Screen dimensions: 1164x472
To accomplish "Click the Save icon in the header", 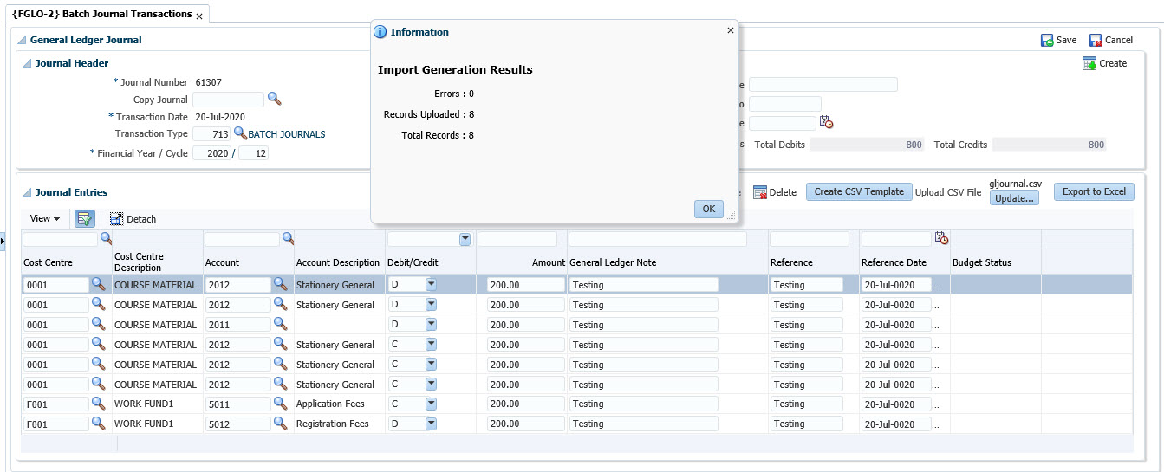I will tap(1047, 41).
